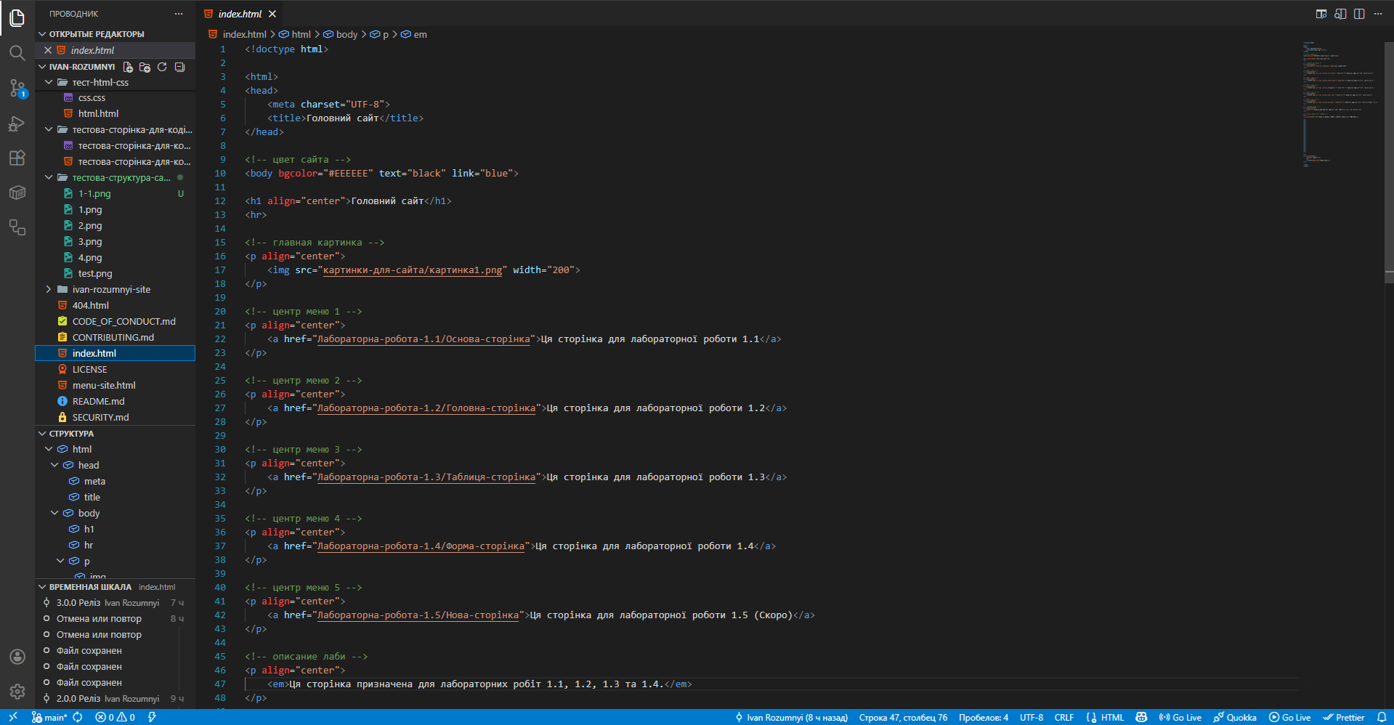Collapse the head node in Структура outline
Image resolution: width=1394 pixels, height=725 pixels.
click(x=54, y=465)
